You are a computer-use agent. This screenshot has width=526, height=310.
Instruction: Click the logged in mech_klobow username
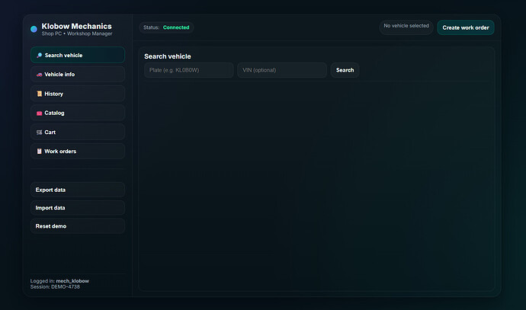pyautogui.click(x=72, y=281)
